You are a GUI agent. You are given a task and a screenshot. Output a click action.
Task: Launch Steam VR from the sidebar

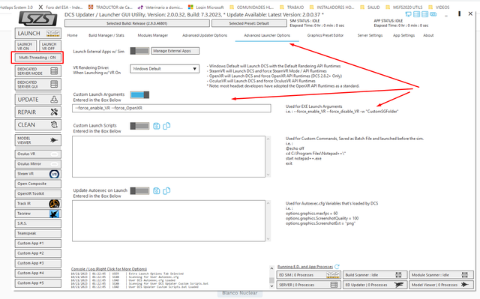pyautogui.click(x=38, y=174)
